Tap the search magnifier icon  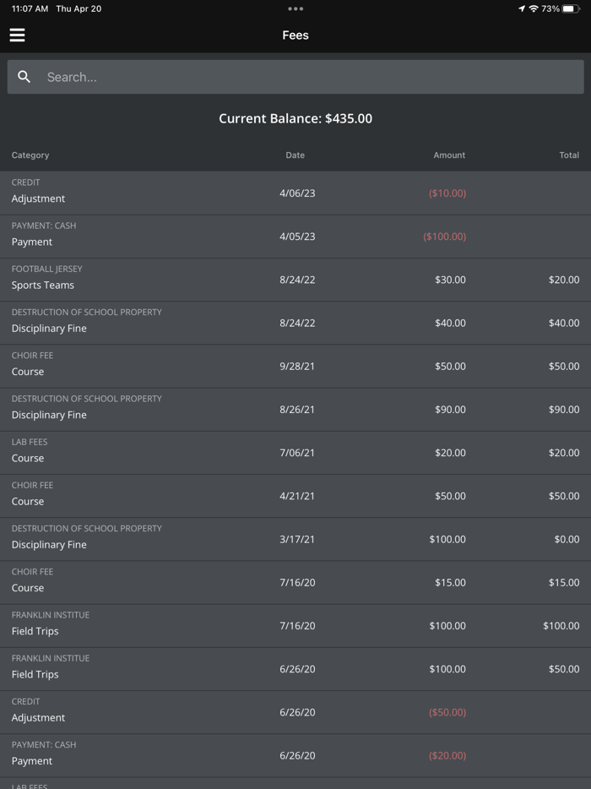coord(24,77)
